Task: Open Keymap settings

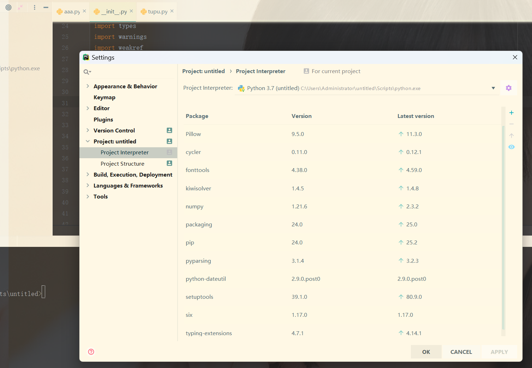Action: pos(104,97)
